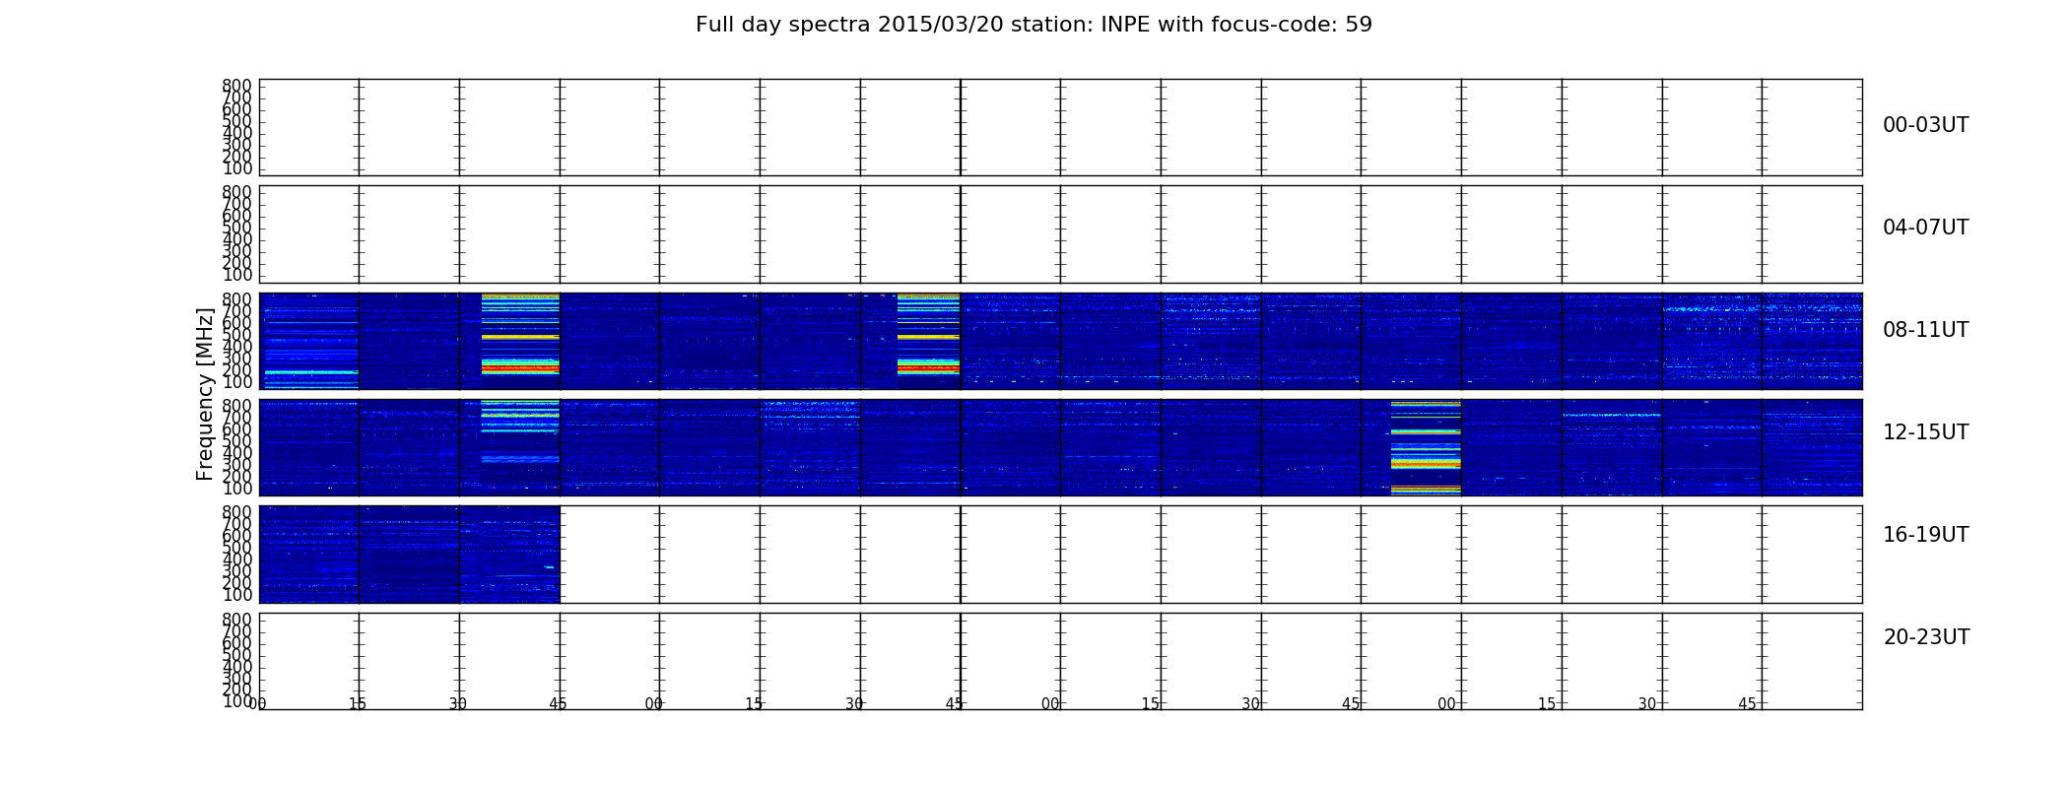This screenshot has width=2069, height=788.
Task: Select the '00-03UT' row label
Action: click(x=1925, y=125)
